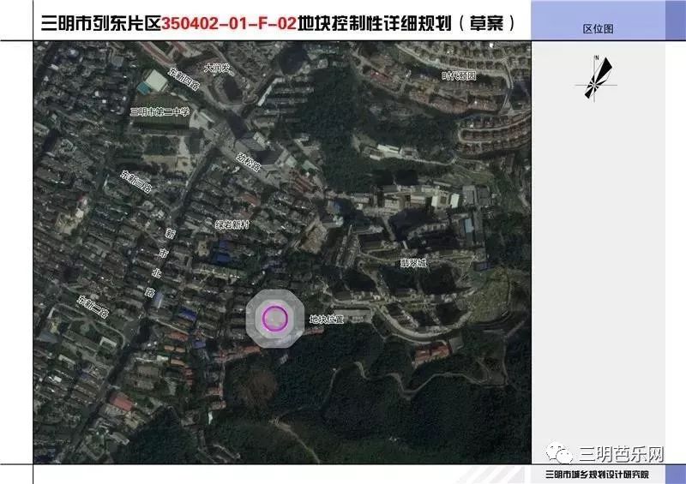The image size is (686, 484).
Task: Click the 绿岩新村 map label
Action: click(232, 224)
